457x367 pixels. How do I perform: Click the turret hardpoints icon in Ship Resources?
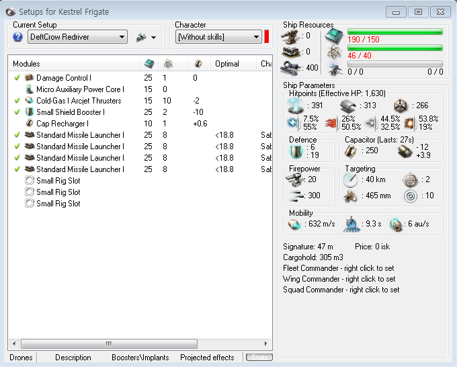(290, 37)
